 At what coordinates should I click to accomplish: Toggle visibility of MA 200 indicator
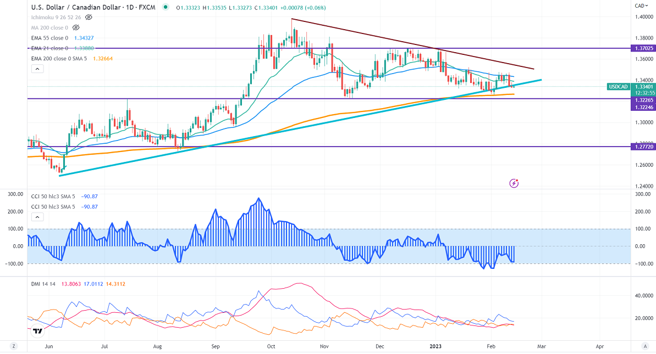(x=76, y=27)
